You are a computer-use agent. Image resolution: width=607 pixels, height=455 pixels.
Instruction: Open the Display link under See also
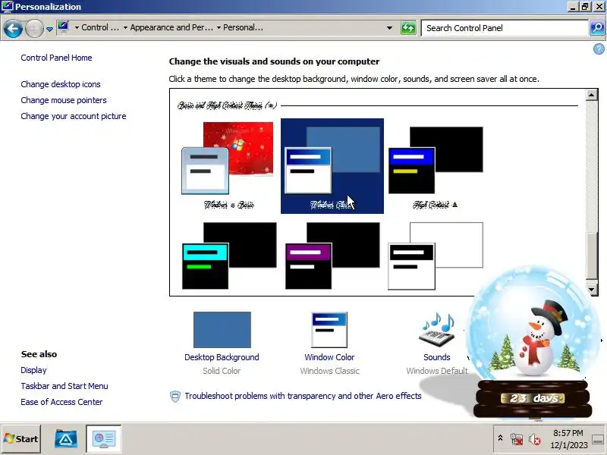point(33,370)
